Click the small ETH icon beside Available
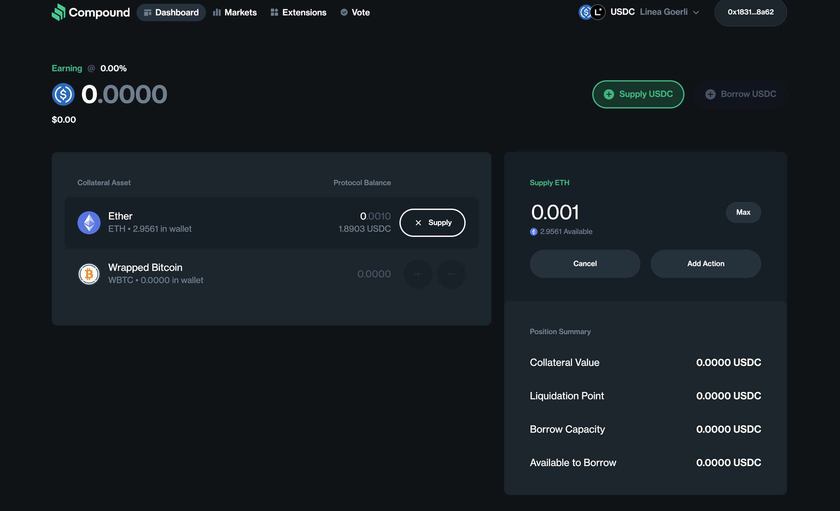Image resolution: width=840 pixels, height=511 pixels. point(533,232)
